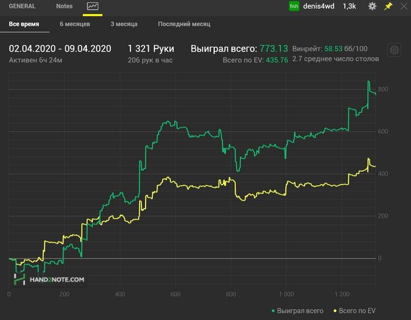Toggle the yellow pin icon

(388, 6)
